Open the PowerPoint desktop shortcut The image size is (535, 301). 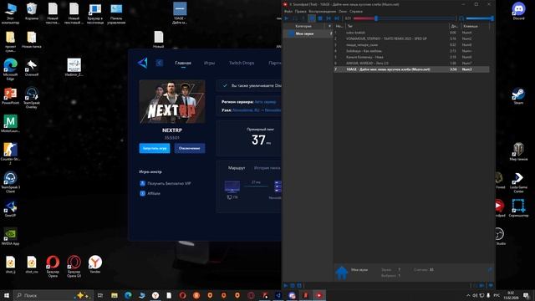(x=10, y=95)
